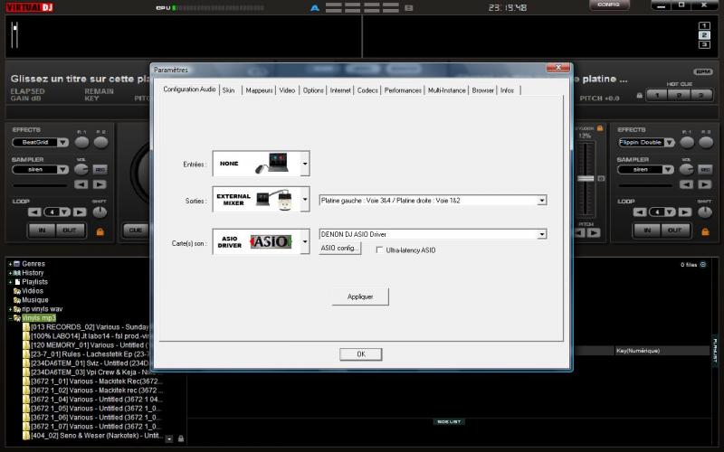The image size is (724, 452).
Task: Open the Sorties External Mixer dropdown
Action: (305, 200)
